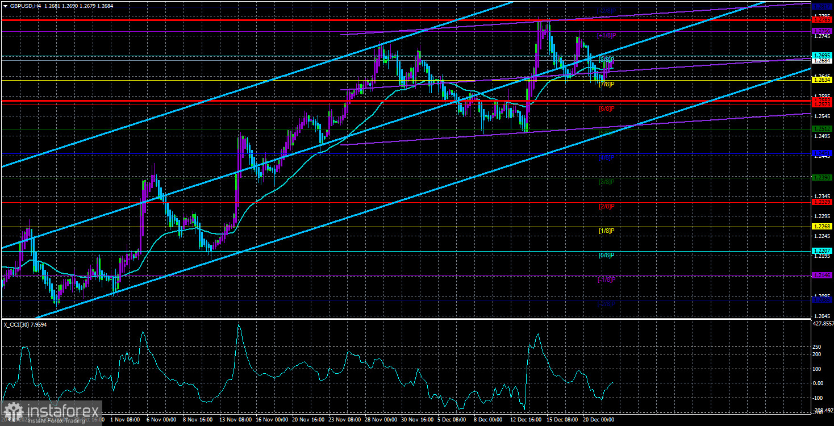Select the [7/8]P Murray level label

[606, 84]
